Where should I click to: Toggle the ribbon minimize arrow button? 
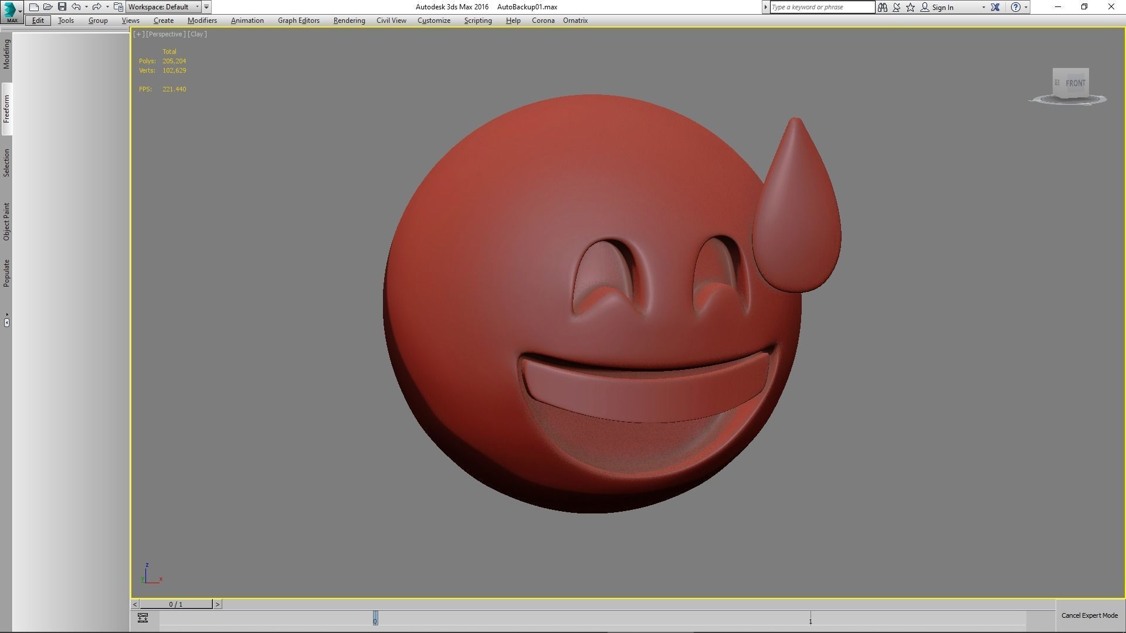tap(6, 321)
